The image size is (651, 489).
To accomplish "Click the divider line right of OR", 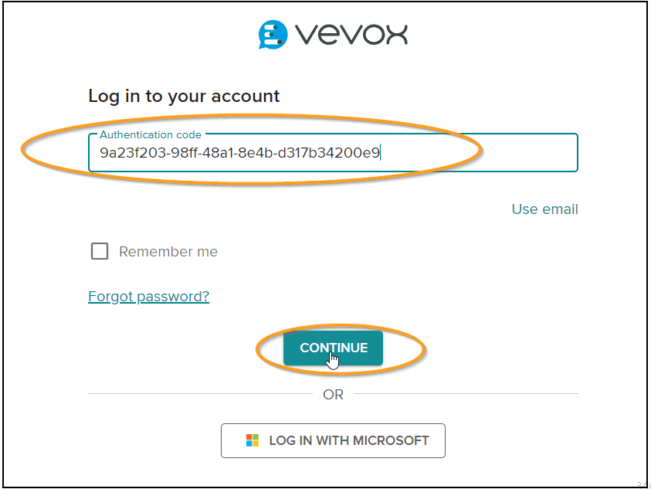I will click(466, 393).
